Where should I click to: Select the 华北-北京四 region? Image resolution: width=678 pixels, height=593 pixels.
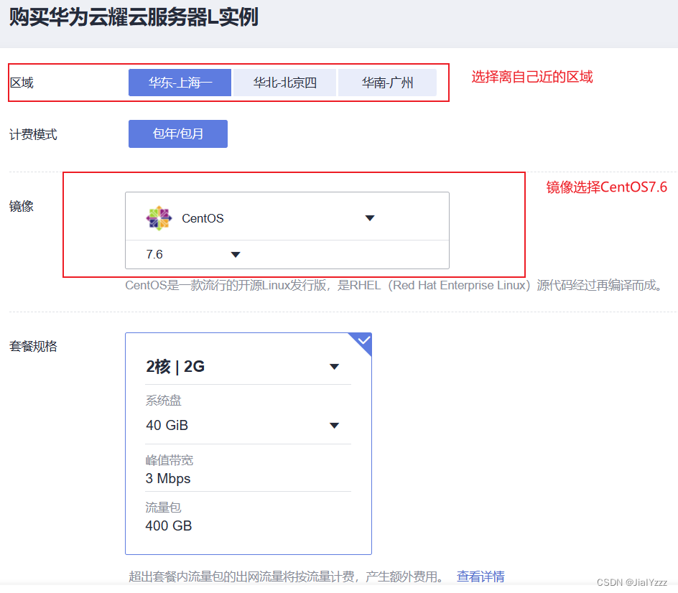pos(284,82)
